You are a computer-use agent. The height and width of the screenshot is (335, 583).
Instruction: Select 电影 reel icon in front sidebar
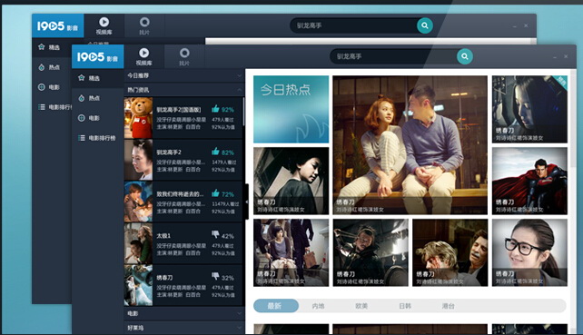tap(82, 118)
